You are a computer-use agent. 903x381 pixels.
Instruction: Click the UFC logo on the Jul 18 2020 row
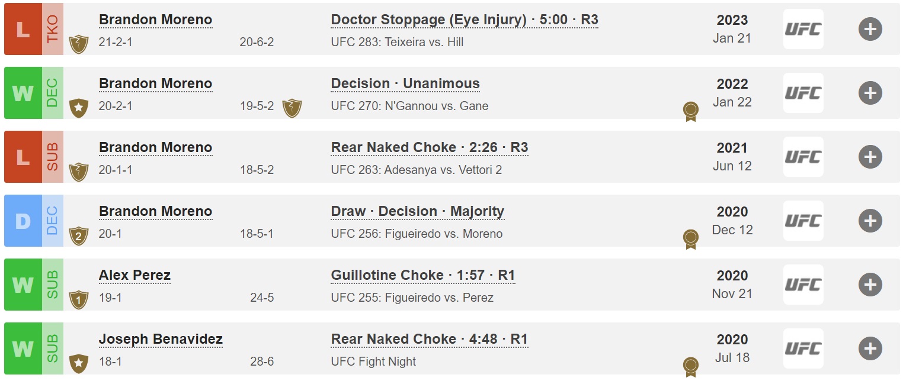(803, 348)
